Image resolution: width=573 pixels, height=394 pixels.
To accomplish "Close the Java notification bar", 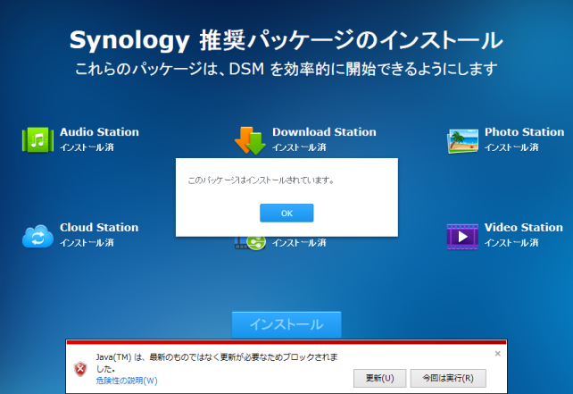I will pos(497,354).
